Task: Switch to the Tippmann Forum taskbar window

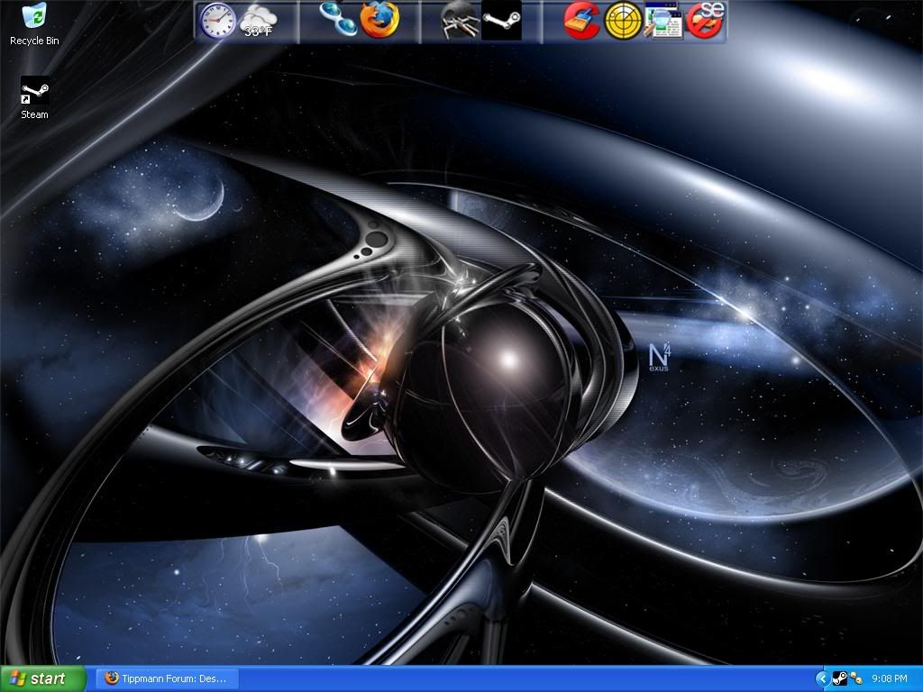Action: point(167,678)
